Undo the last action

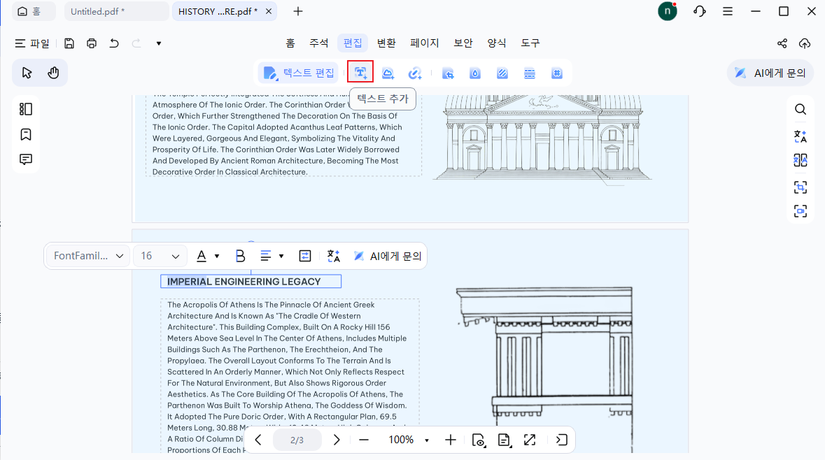pyautogui.click(x=113, y=43)
